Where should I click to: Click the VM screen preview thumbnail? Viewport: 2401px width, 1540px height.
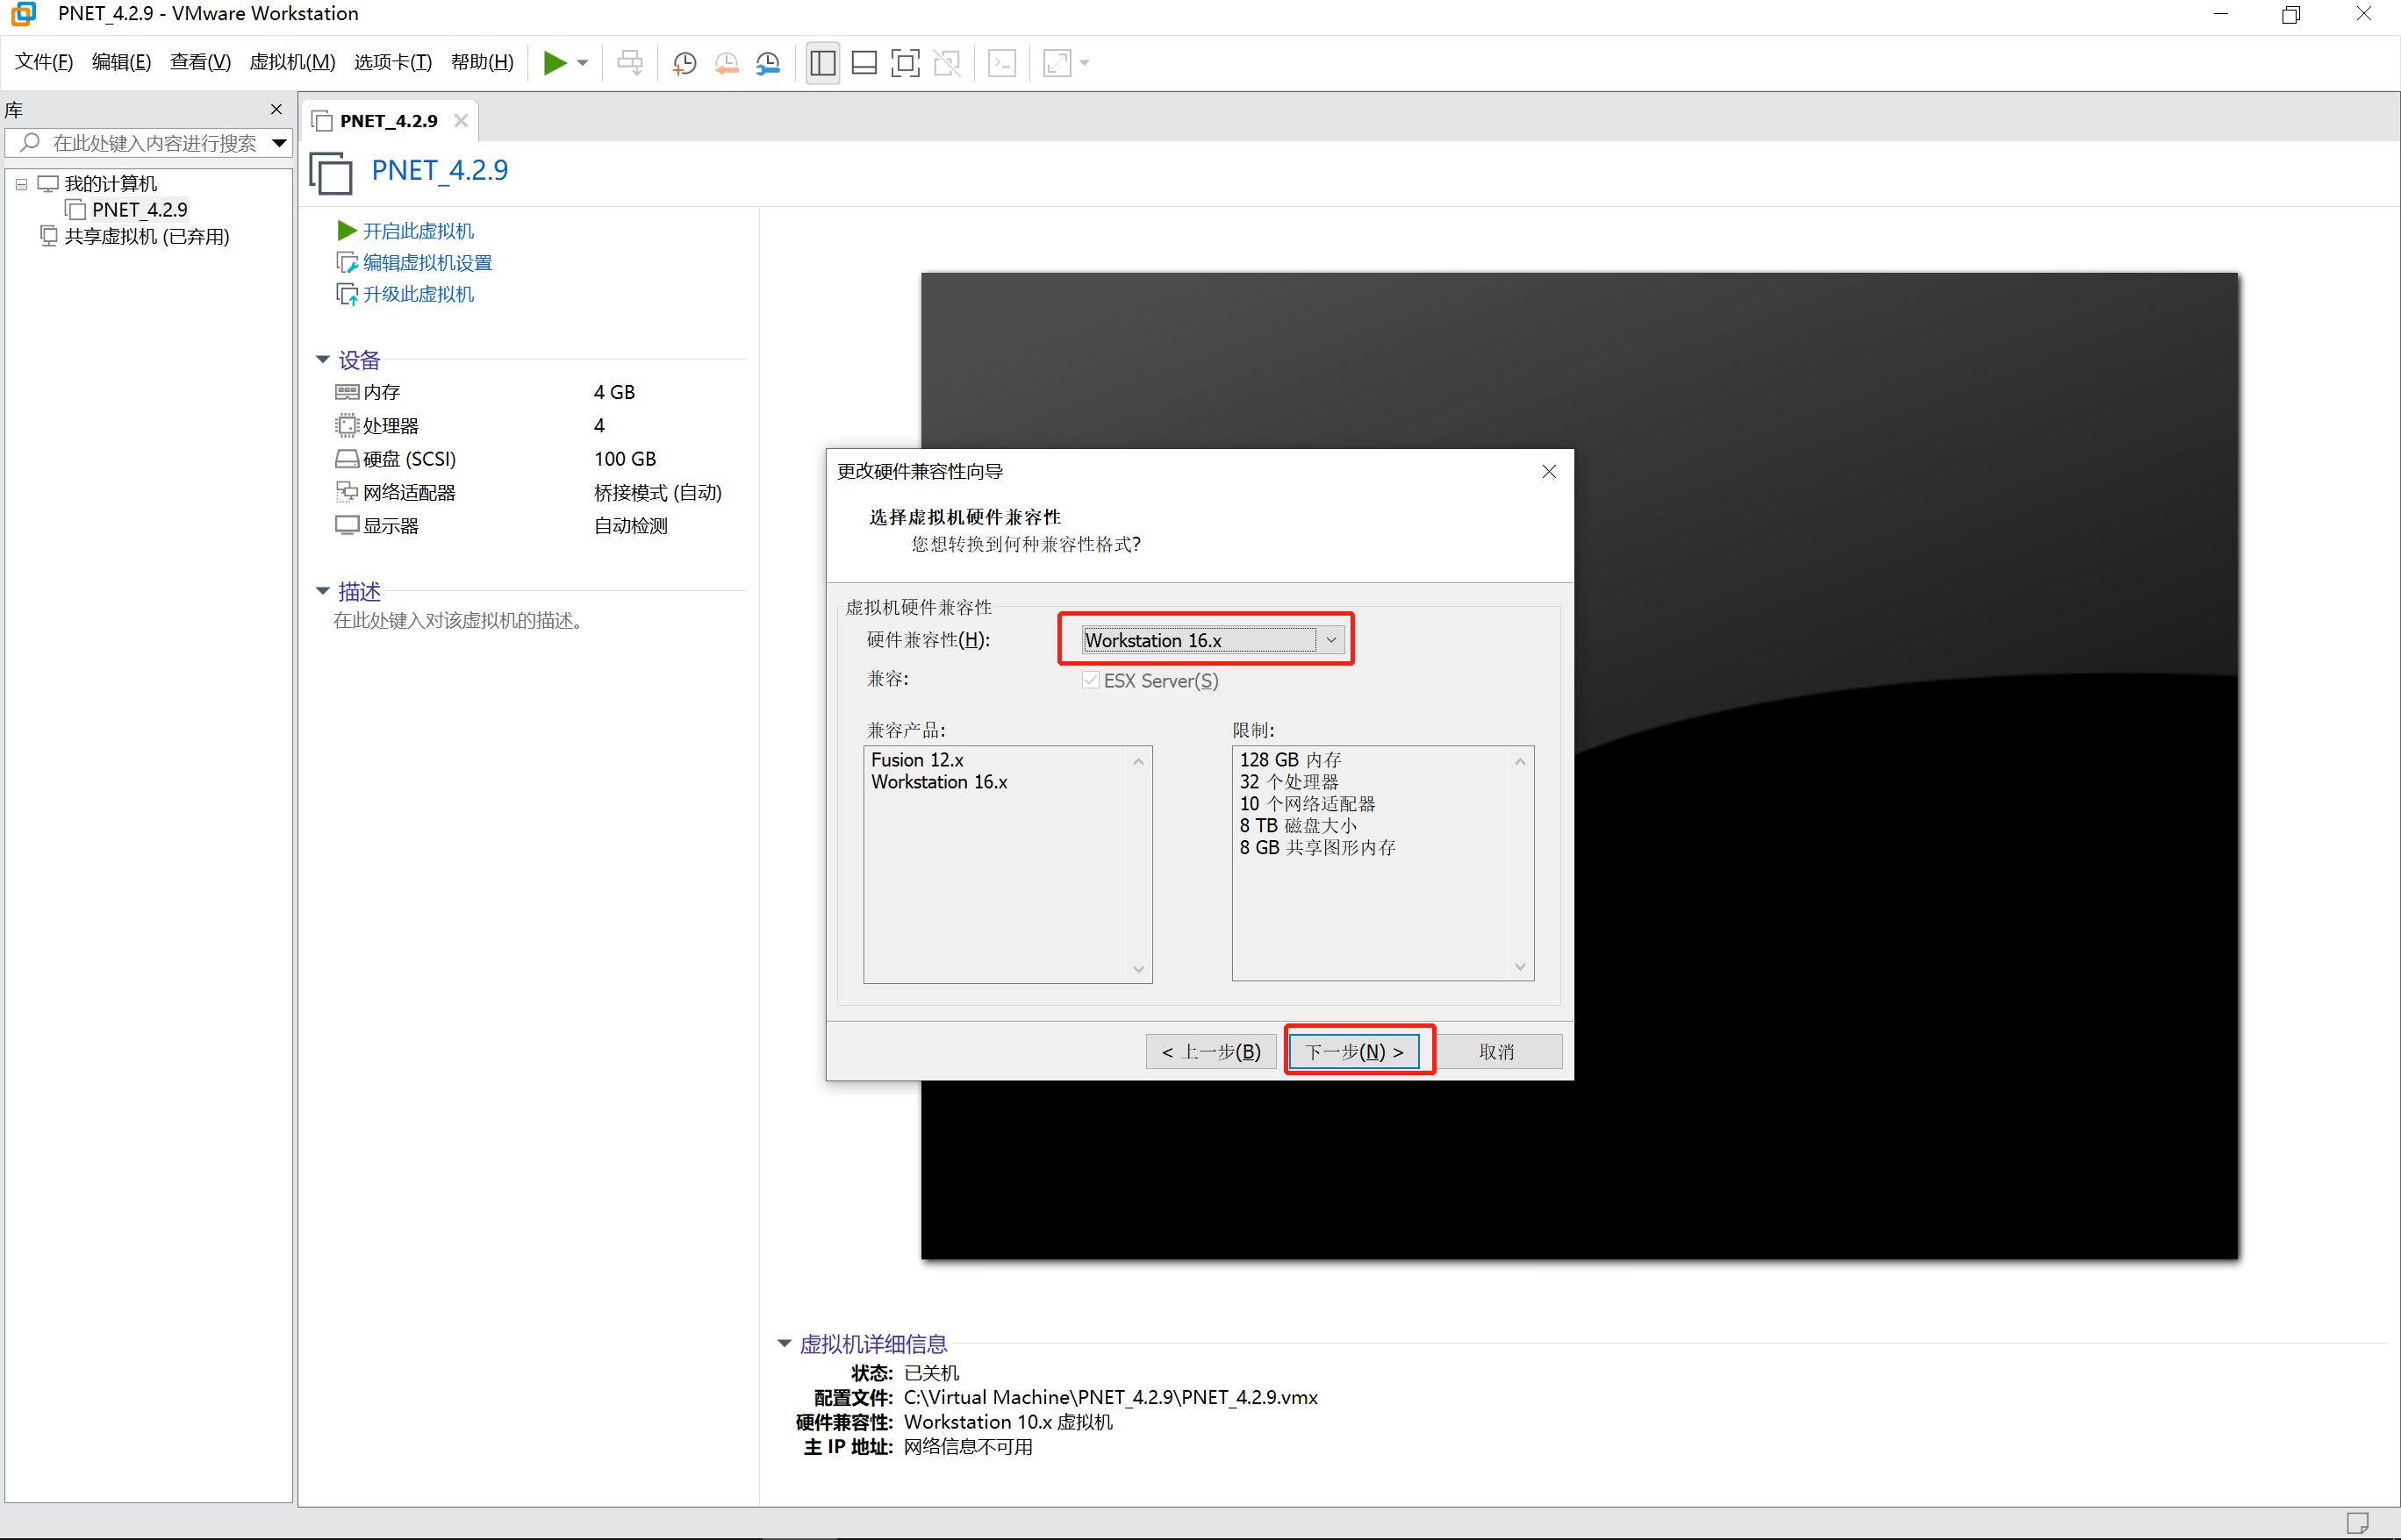(1579, 766)
